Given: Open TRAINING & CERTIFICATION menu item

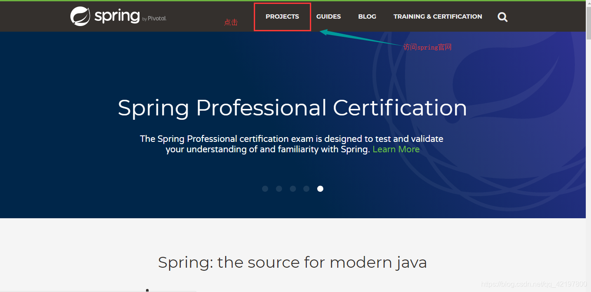Looking at the screenshot, I should 438,16.
